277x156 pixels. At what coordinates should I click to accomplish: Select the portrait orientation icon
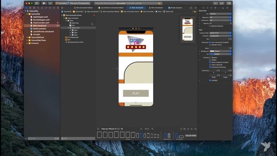click(177, 136)
